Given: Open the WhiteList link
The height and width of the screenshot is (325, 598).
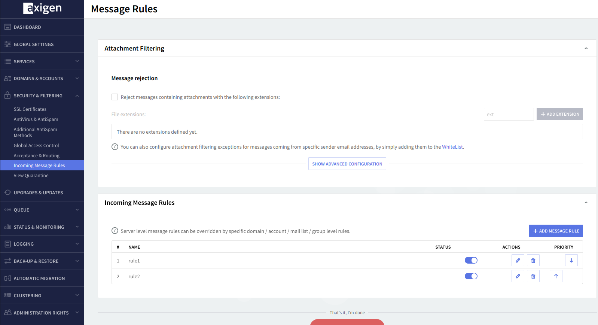Looking at the screenshot, I should (x=452, y=147).
